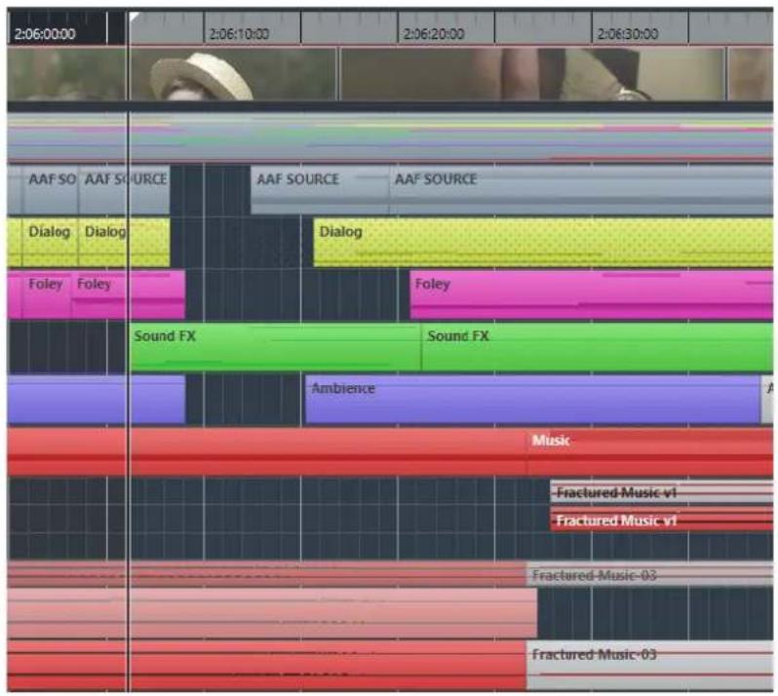Select the first Foley clip at left edge
The width and height of the screenshot is (778, 696).
[47, 294]
